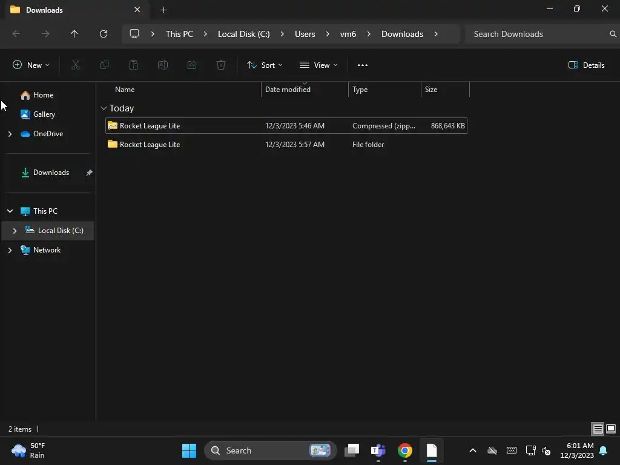Open pinned Downloads in navigation pane
The height and width of the screenshot is (465, 620).
click(x=51, y=173)
